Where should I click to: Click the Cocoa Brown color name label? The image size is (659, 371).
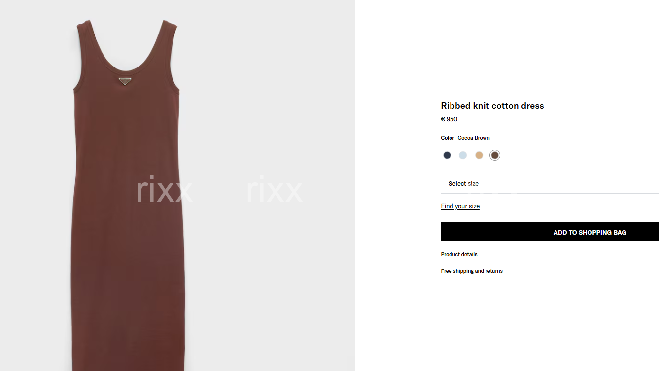474,138
